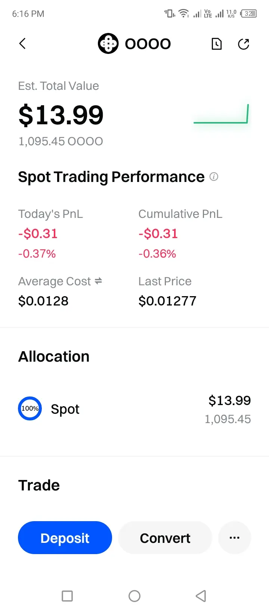The image size is (269, 614).
Task: Tap the Android back triangle button
Action: (201, 596)
